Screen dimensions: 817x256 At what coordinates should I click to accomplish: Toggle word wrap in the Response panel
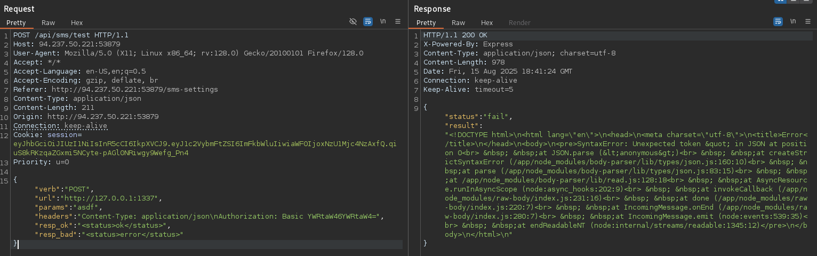778,22
